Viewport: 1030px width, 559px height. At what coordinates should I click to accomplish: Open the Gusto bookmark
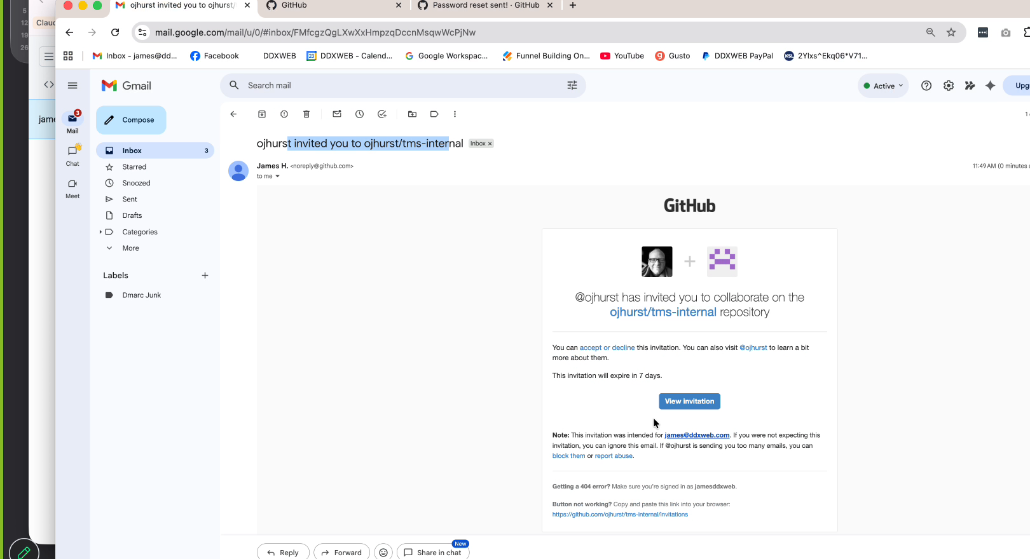coord(673,56)
